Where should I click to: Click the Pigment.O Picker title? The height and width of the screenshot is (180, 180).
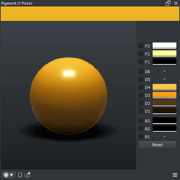click(x=17, y=3)
